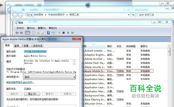The width and height of the screenshot is (174, 107).
Task: Click the services list scrollbar up arrow
Action: [x=169, y=46]
